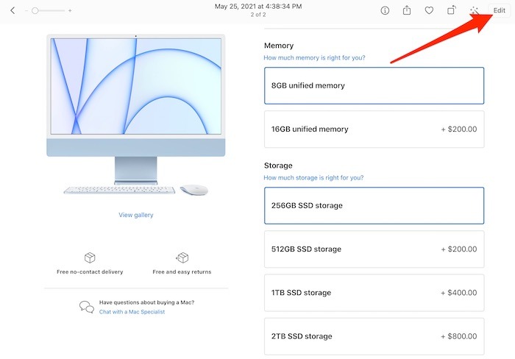The image size is (515, 359).
Task: Click the Magic Mouse in the image
Action: (194, 190)
